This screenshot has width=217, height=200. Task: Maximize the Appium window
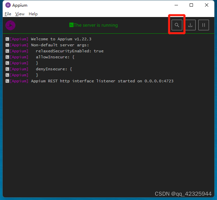pyautogui.click(x=191, y=5)
